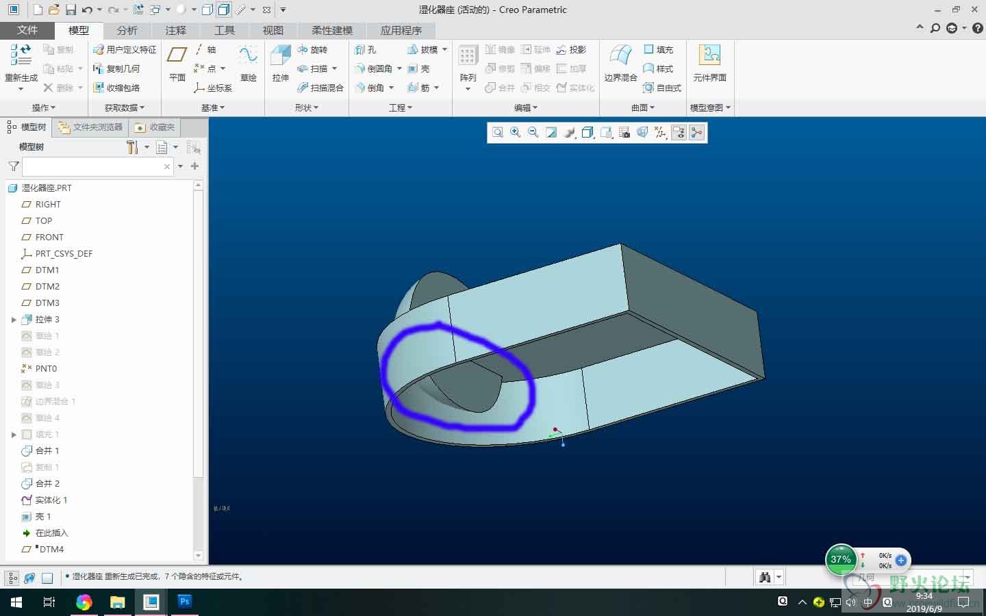Toggle the perspective view icon in graphics toolbar
The height and width of the screenshot is (616, 986).
642,133
